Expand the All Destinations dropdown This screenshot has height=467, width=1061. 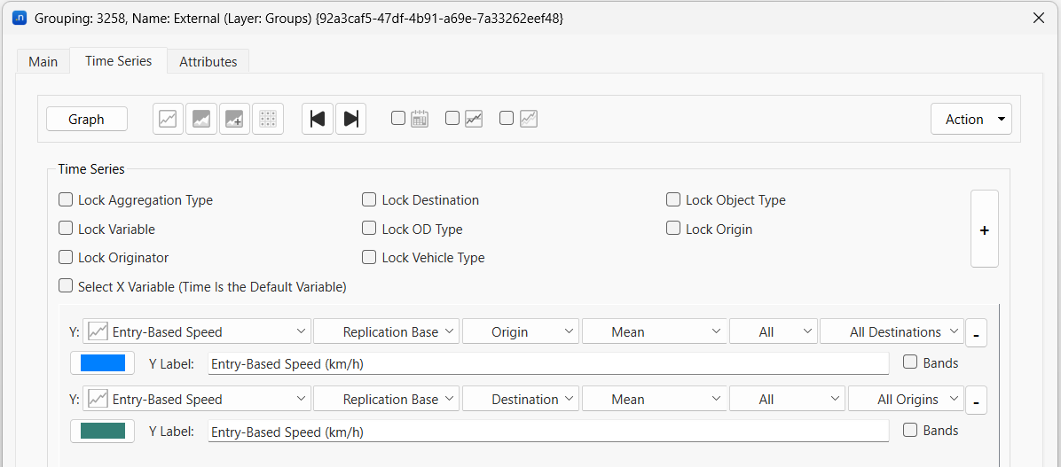tap(892, 331)
